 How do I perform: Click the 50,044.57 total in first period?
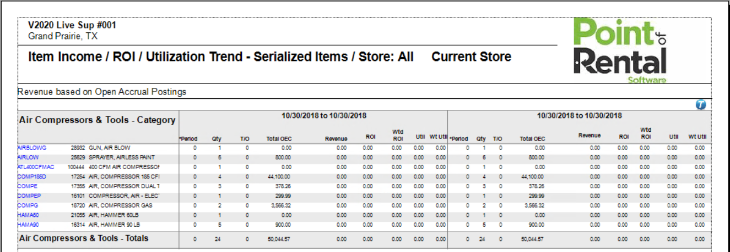click(280, 239)
